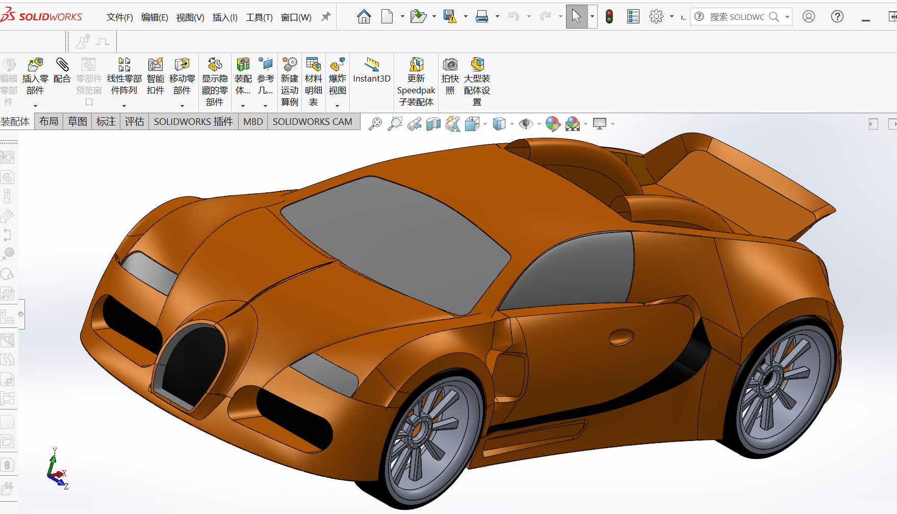
Task: Switch to the Evaluate (评估) tab
Action: [x=135, y=121]
